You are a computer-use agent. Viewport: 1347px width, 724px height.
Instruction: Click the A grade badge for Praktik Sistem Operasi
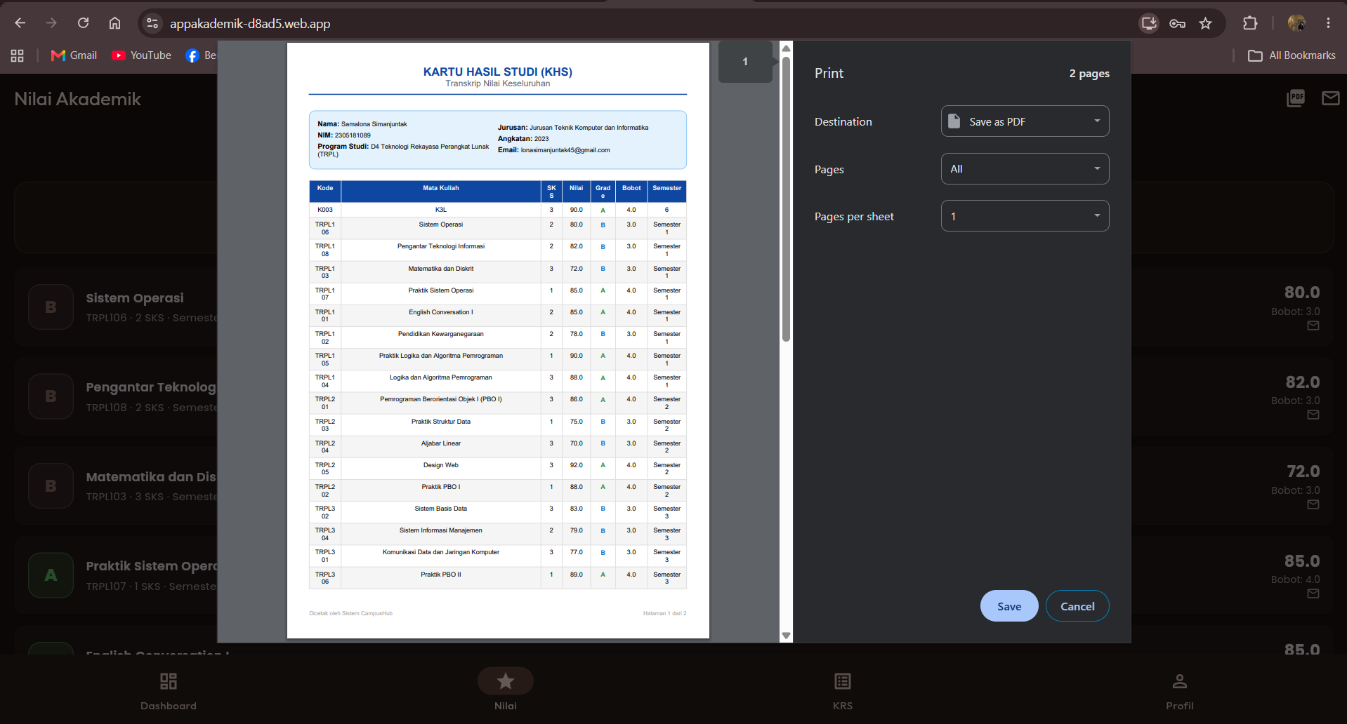pos(51,575)
